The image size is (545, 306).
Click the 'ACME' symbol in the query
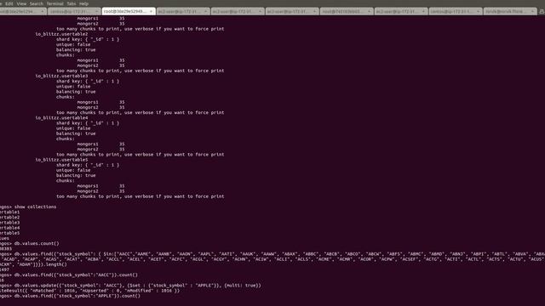tap(324, 259)
